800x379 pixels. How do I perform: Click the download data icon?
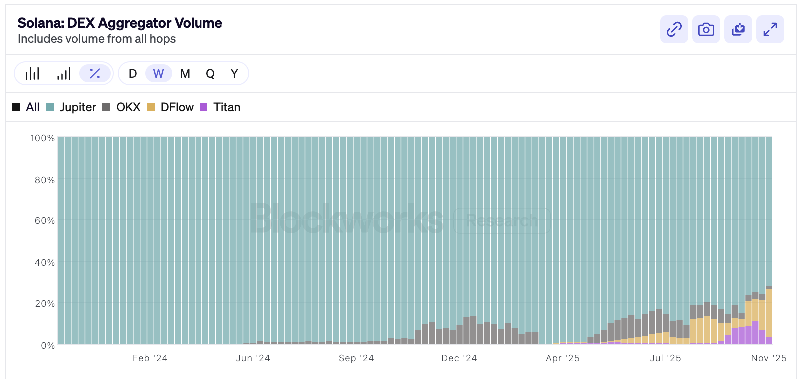pos(738,29)
